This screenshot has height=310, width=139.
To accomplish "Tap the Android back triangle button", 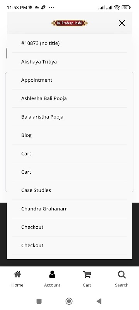I will [x=99, y=301].
